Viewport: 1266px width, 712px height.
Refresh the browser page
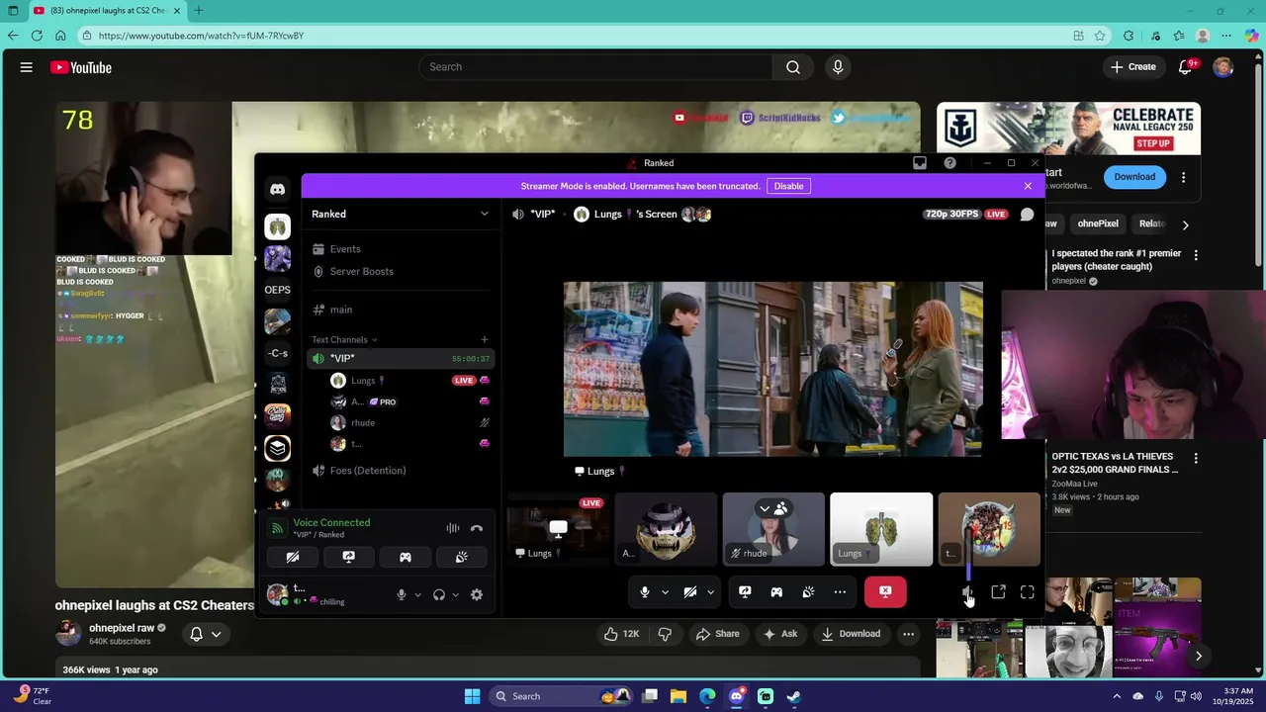37,36
